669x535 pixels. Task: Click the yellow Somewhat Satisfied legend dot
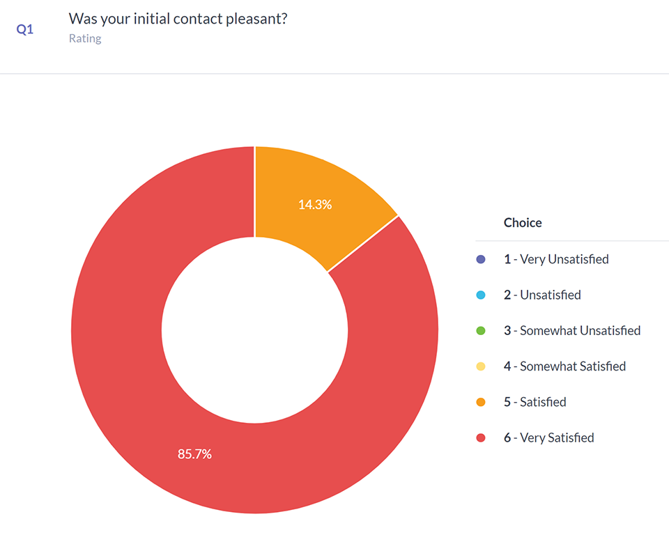coord(480,366)
